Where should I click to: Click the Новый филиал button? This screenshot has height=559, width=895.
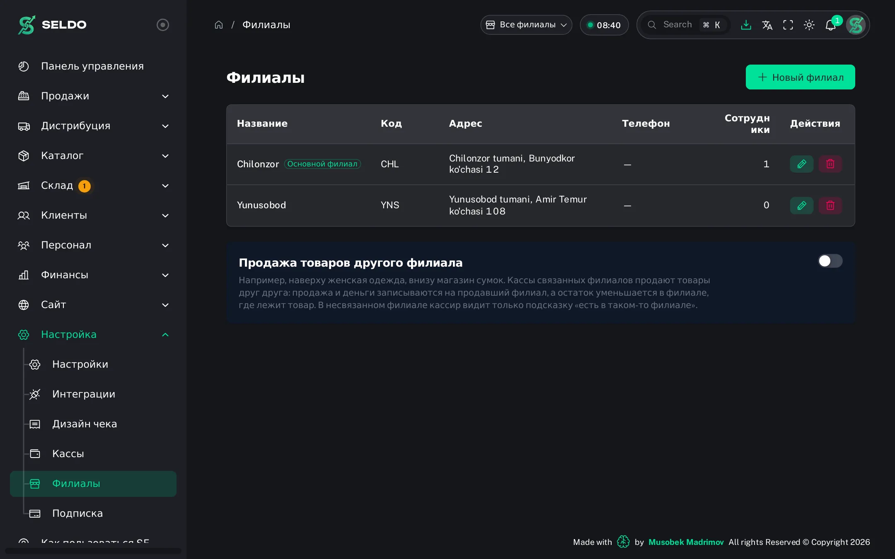(x=800, y=77)
